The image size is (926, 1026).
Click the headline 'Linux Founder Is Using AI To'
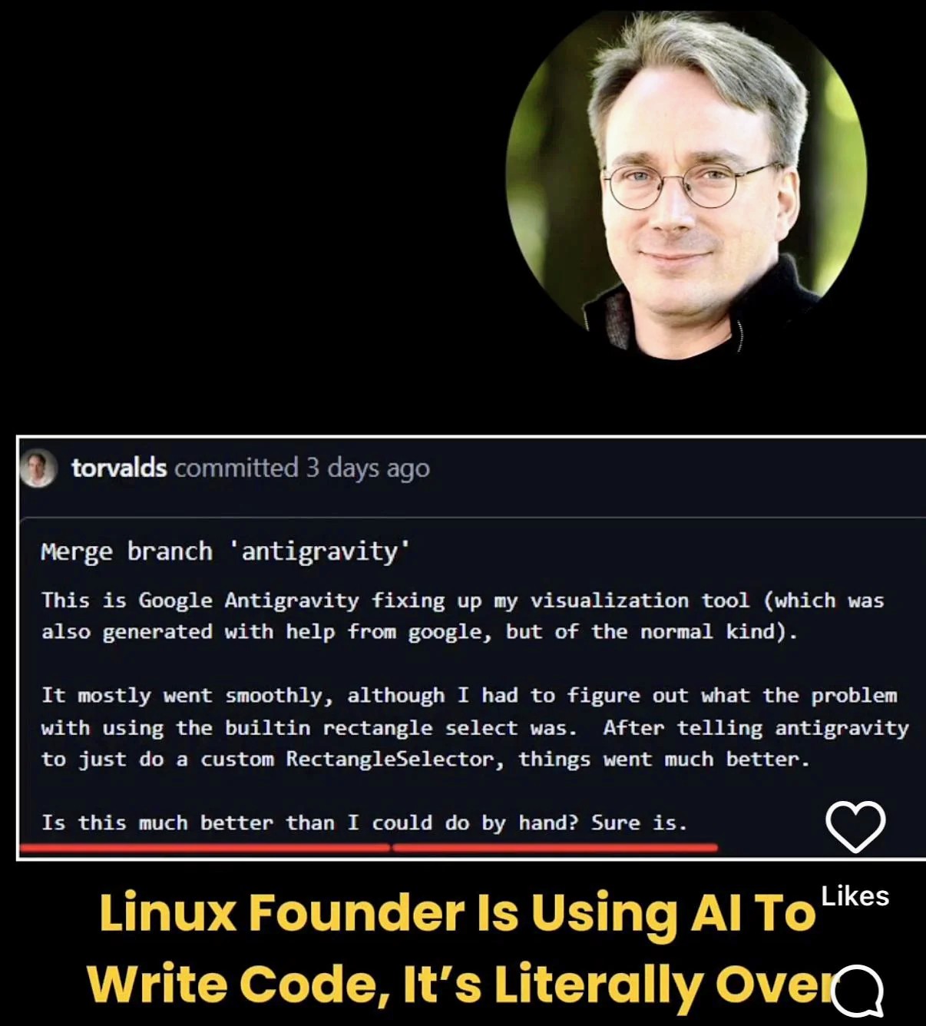coord(457,912)
